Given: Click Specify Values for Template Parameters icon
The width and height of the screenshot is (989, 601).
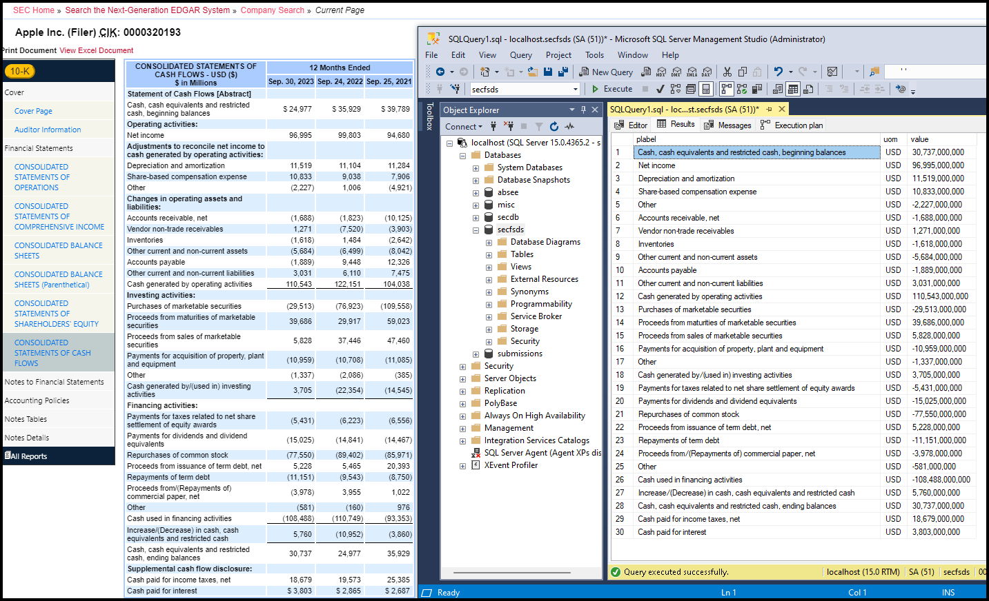Looking at the screenshot, I should (901, 89).
